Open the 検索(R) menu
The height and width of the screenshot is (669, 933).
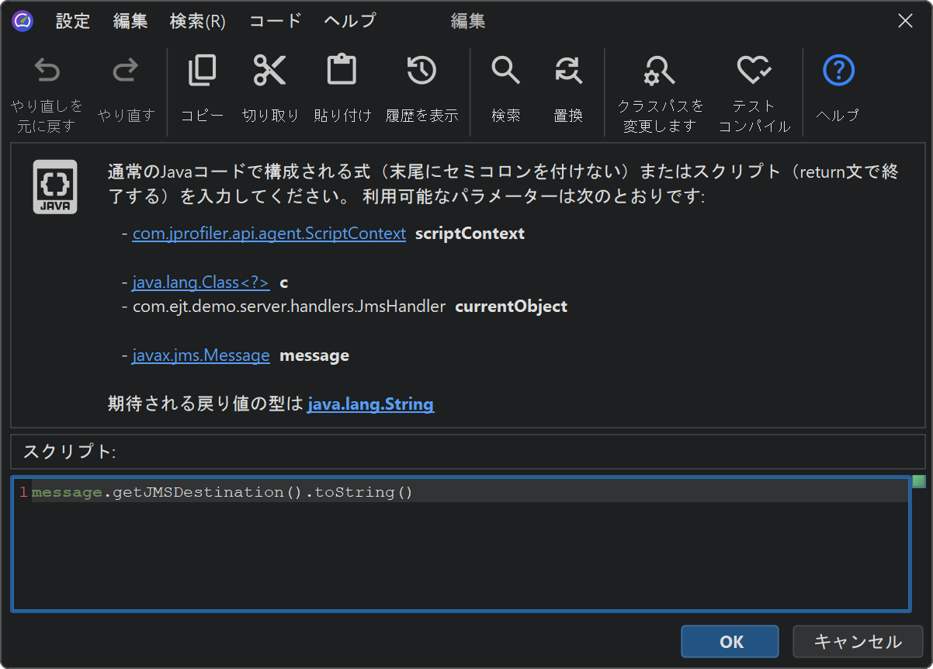[197, 21]
